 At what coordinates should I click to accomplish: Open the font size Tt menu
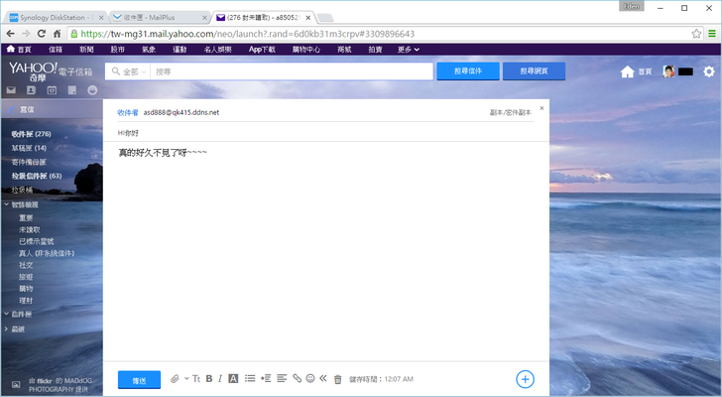pos(195,379)
